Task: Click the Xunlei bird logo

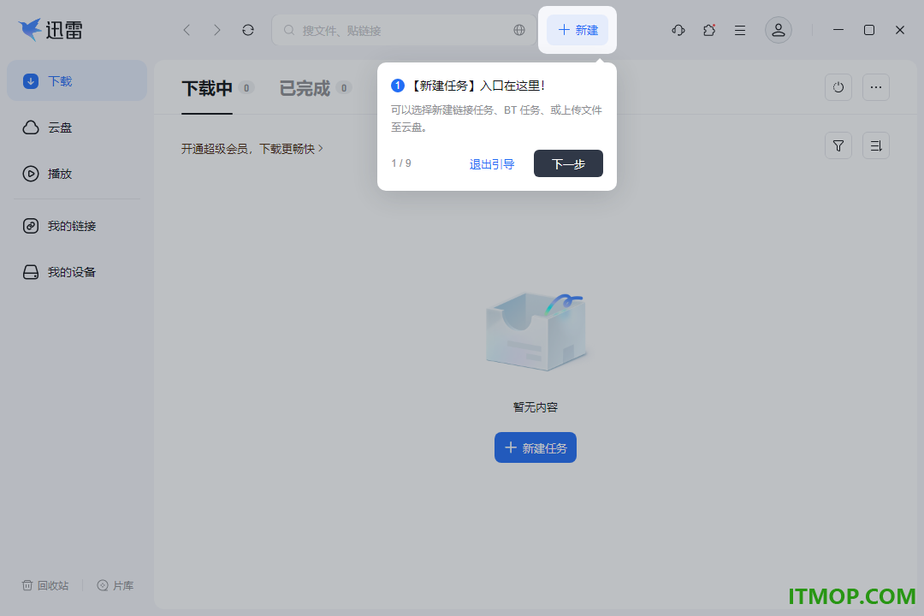Action: 30,29
